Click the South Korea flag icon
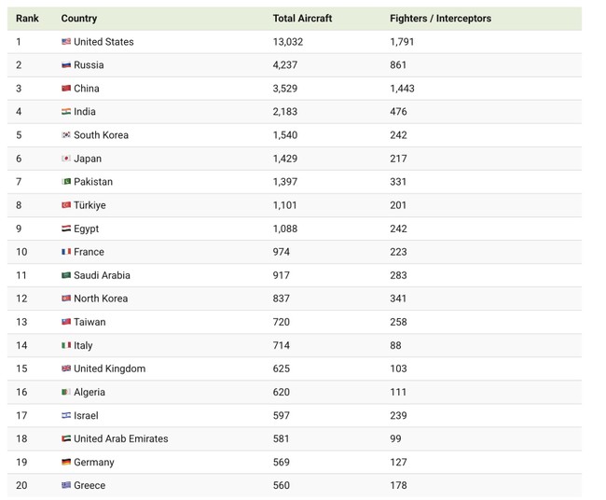The image size is (606, 500). point(66,135)
